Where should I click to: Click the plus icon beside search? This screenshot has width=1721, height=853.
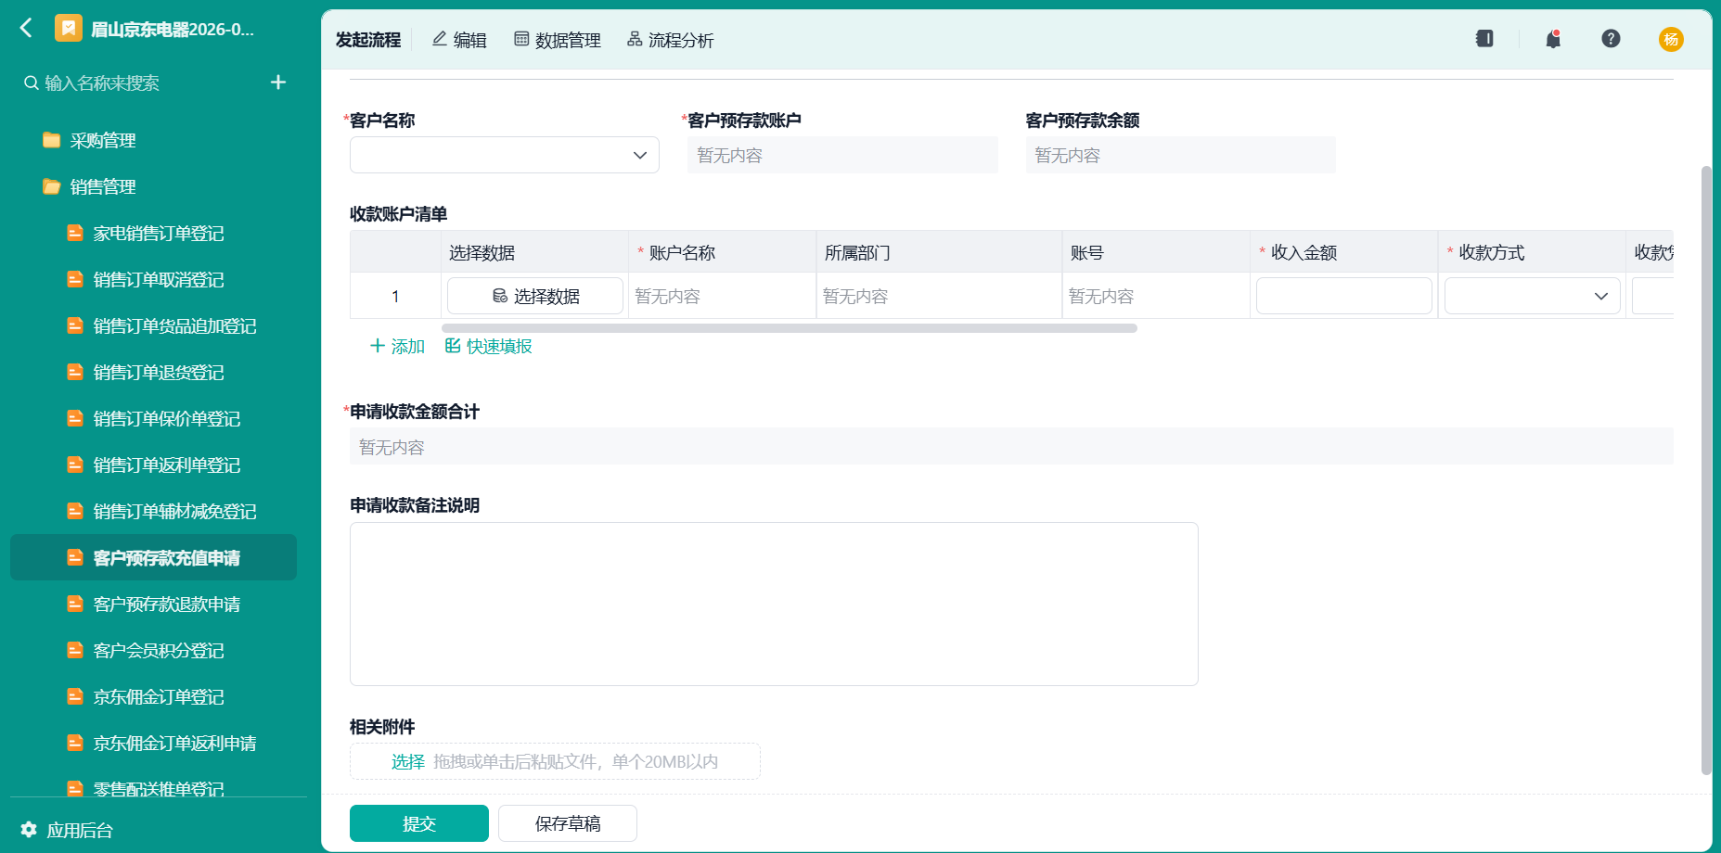[x=278, y=83]
